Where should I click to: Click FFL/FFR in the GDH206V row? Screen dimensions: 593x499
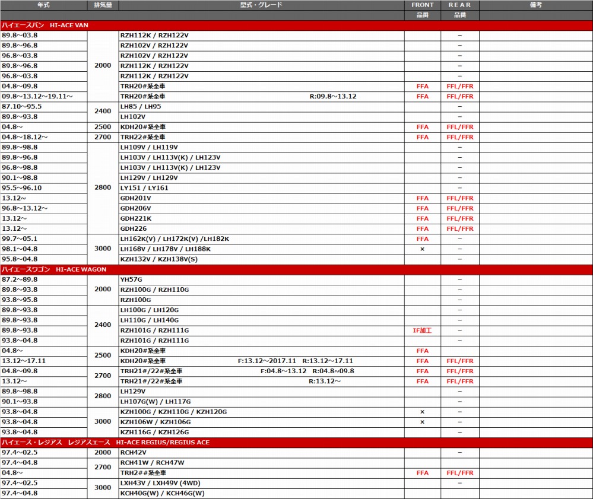pos(460,208)
